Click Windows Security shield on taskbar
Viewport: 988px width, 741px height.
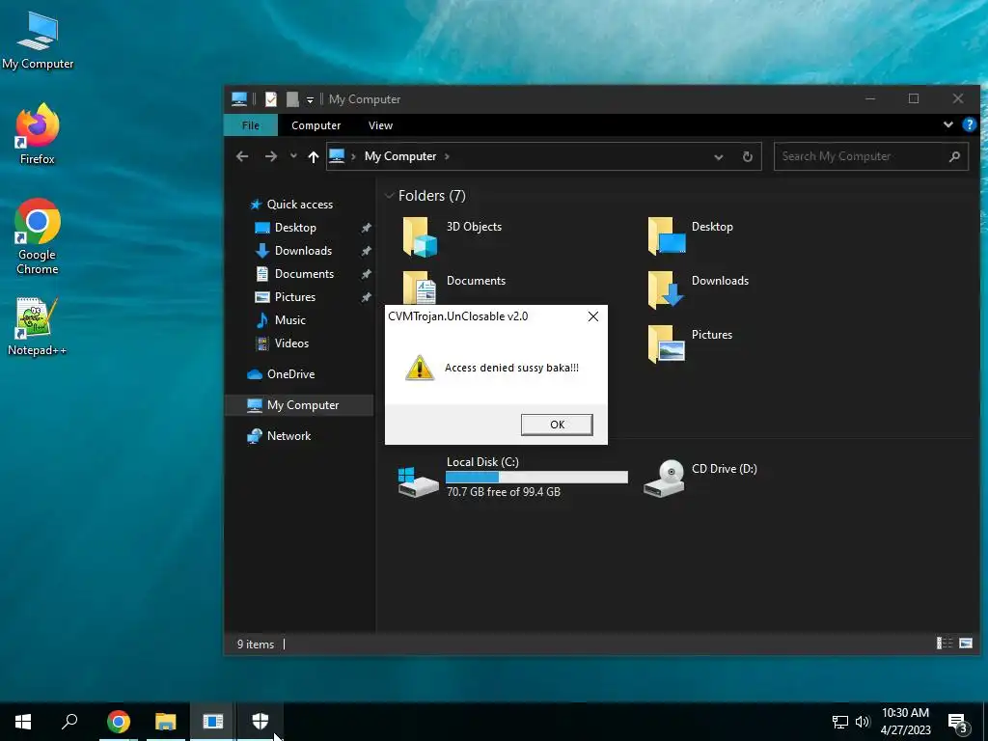[x=261, y=722]
